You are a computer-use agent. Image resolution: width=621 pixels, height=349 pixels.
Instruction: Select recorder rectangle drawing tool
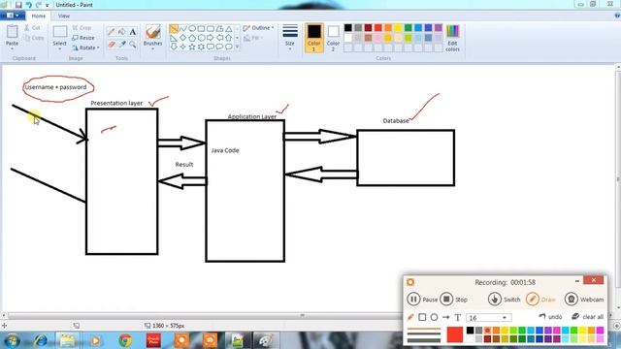[422, 317]
